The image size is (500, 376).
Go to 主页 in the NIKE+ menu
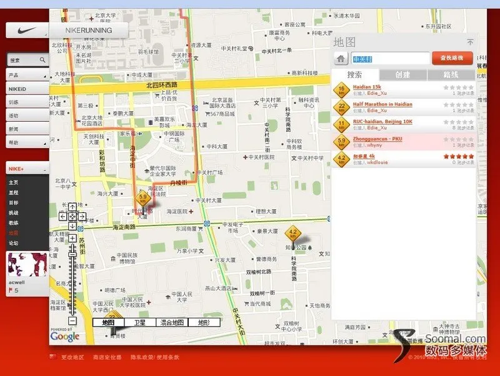tap(14, 182)
